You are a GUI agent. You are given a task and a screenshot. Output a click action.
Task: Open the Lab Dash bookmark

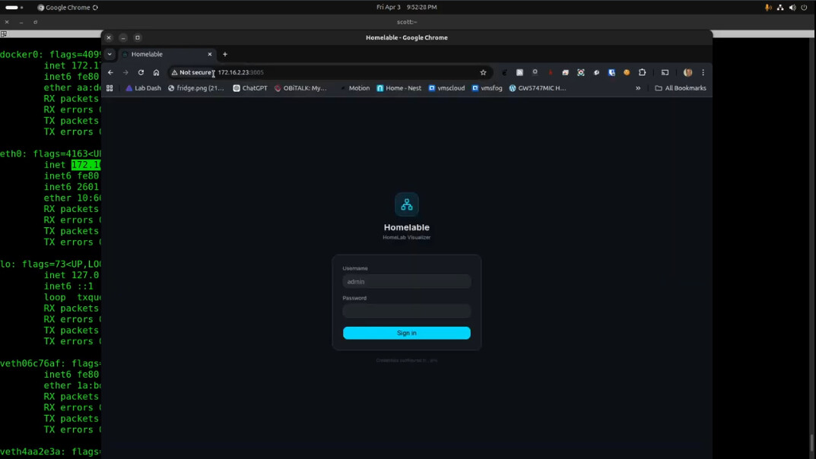coord(143,88)
